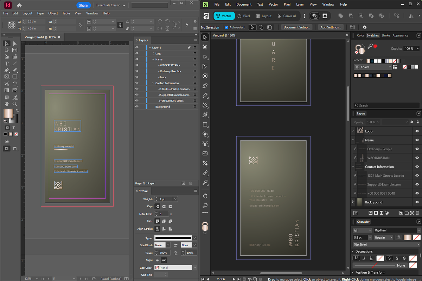Screen dimensions: 422x281
Task: Click InDesign Share button
Action: [83, 5]
